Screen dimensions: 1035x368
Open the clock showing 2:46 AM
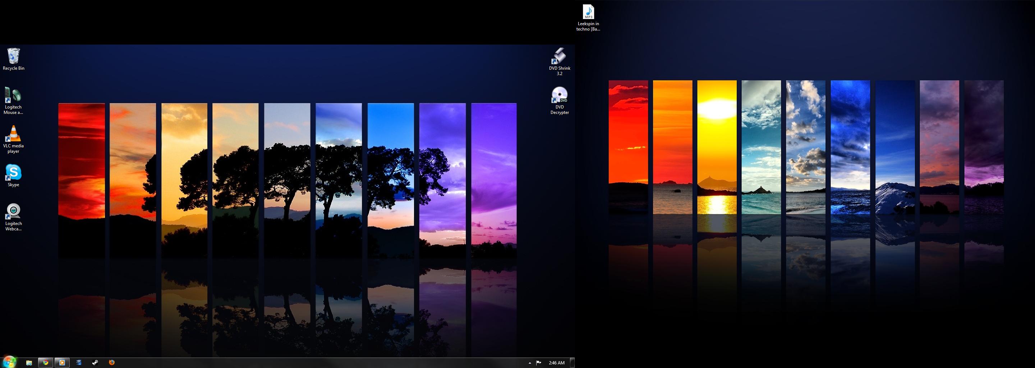[x=556, y=363]
